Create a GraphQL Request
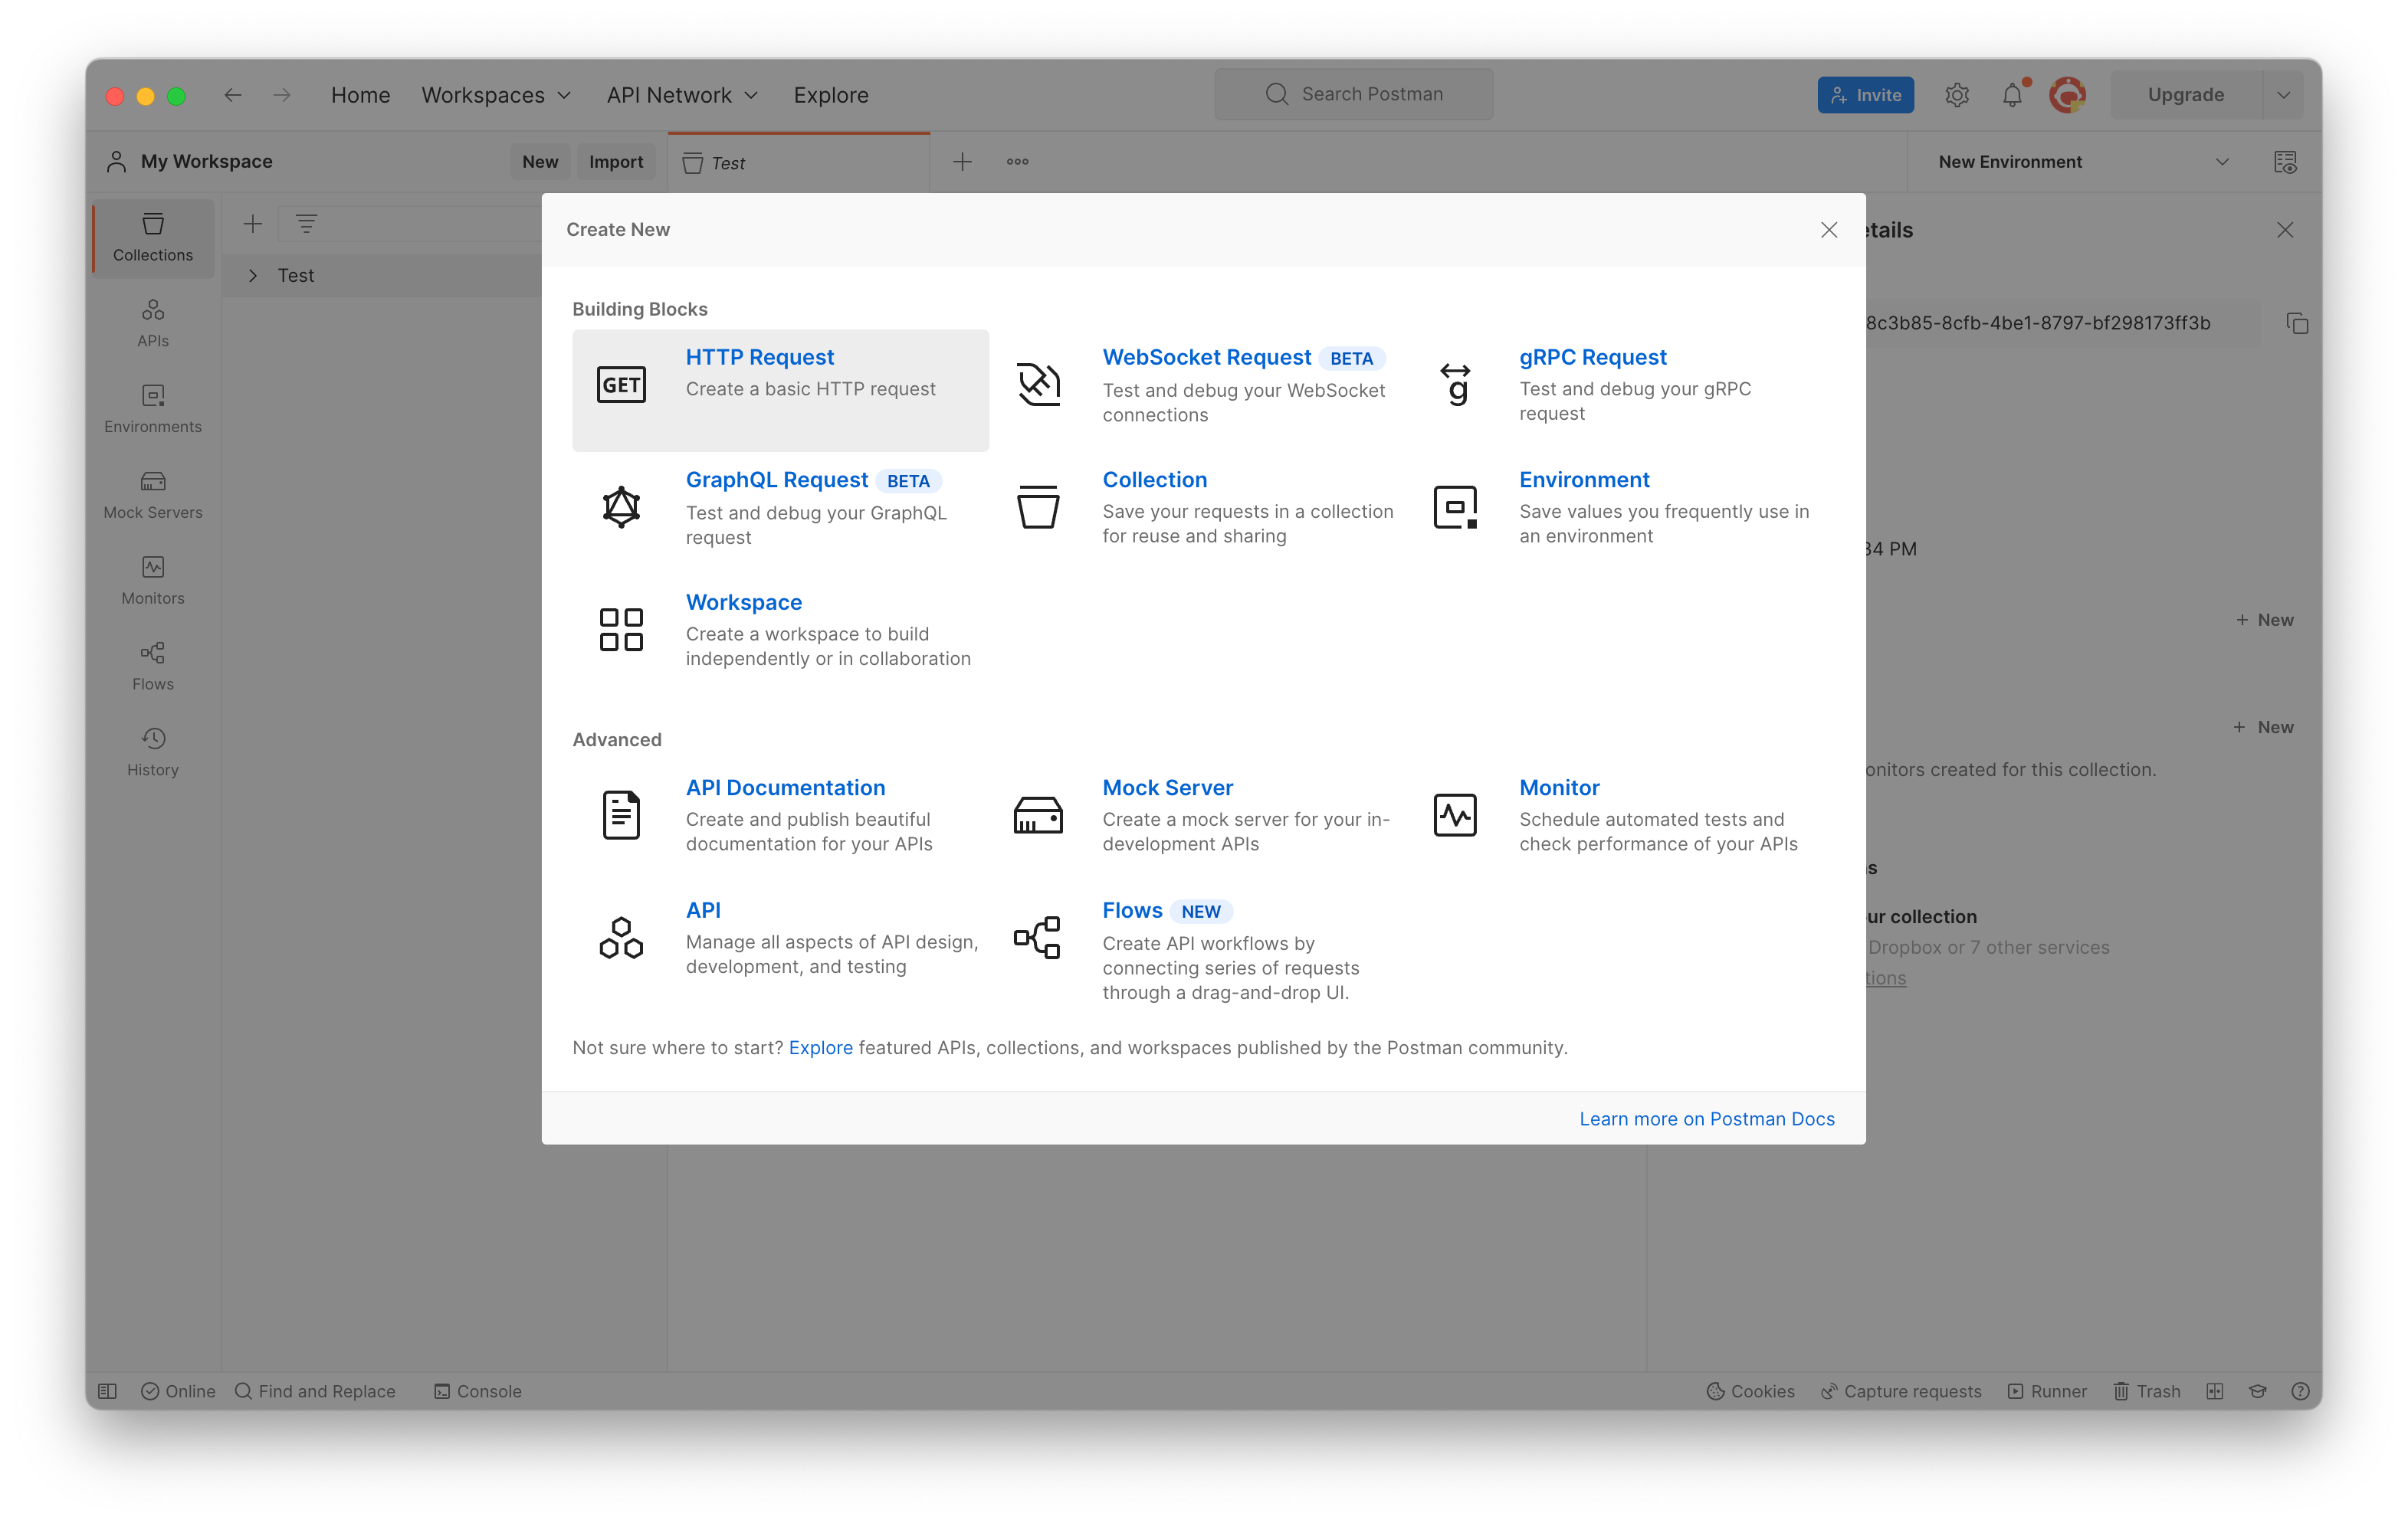The image size is (2408, 1523). [777, 480]
